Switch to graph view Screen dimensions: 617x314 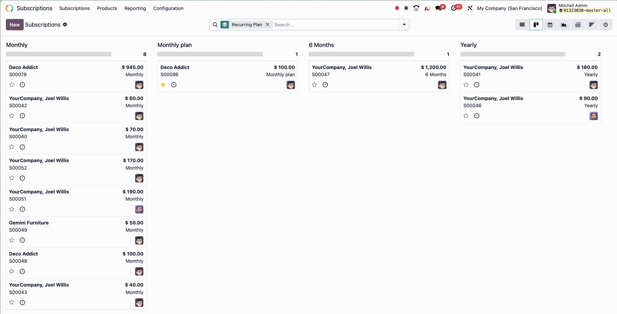tap(564, 25)
